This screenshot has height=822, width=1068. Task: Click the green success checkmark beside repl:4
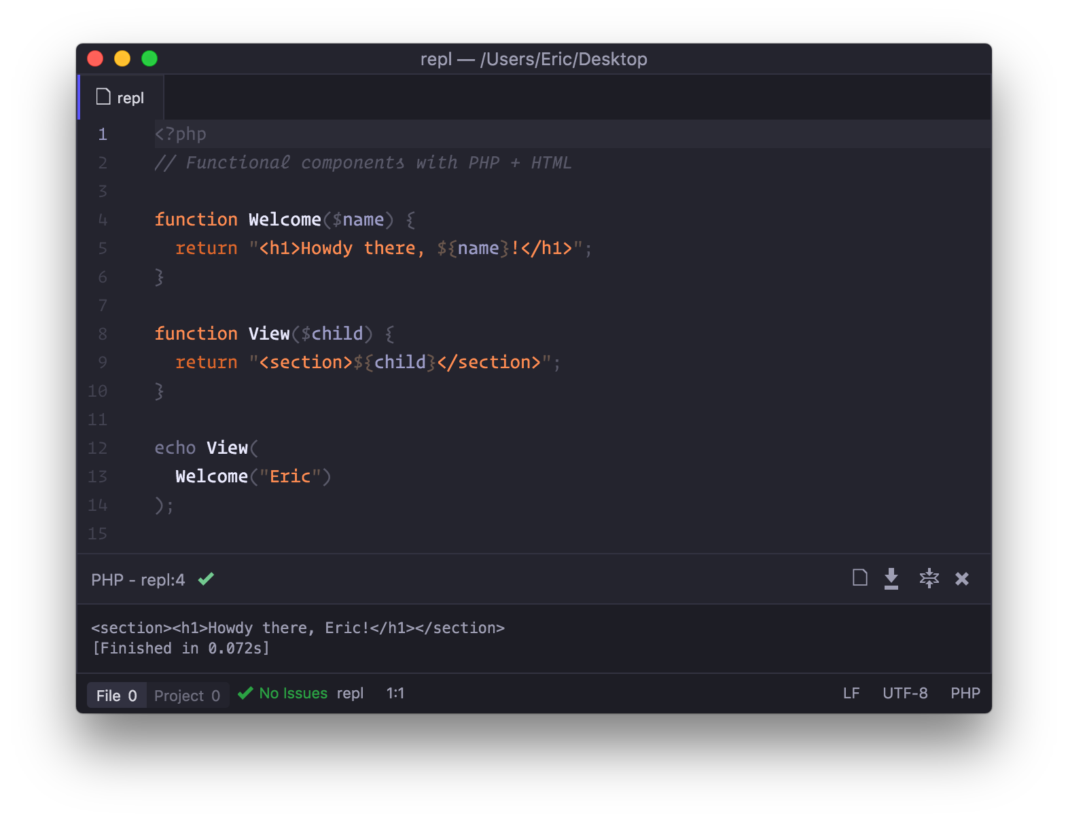pyautogui.click(x=206, y=579)
